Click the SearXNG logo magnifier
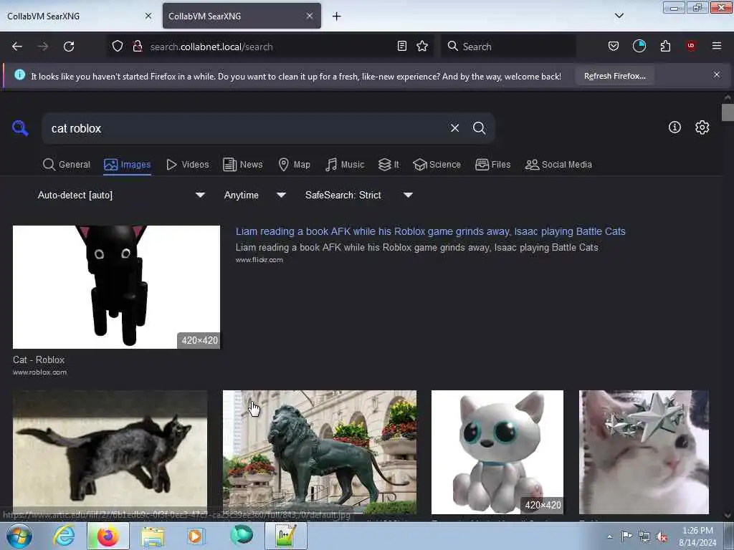This screenshot has height=550, width=734. click(20, 127)
